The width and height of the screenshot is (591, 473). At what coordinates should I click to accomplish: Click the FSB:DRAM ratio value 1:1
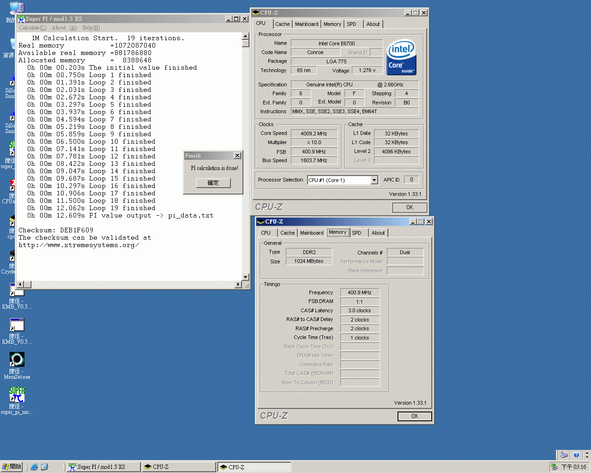tap(360, 302)
